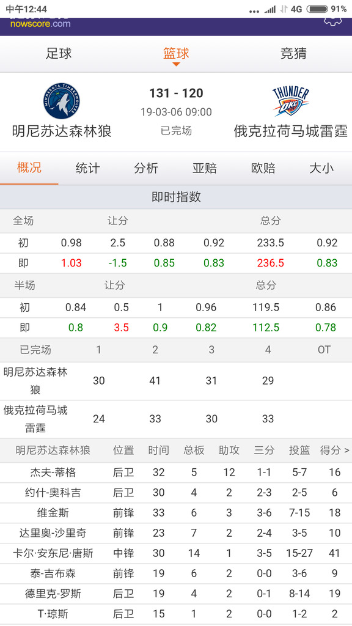Image resolution: width=352 pixels, height=626 pixels.
Task: Tap the 投篮 column header
Action: click(x=299, y=451)
